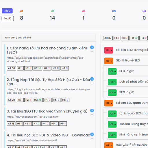Open H2 dropdown for Tại sao SEO quan trọng

coord(108,103)
